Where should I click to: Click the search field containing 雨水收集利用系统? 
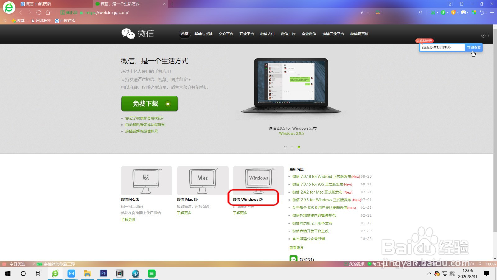pyautogui.click(x=442, y=47)
